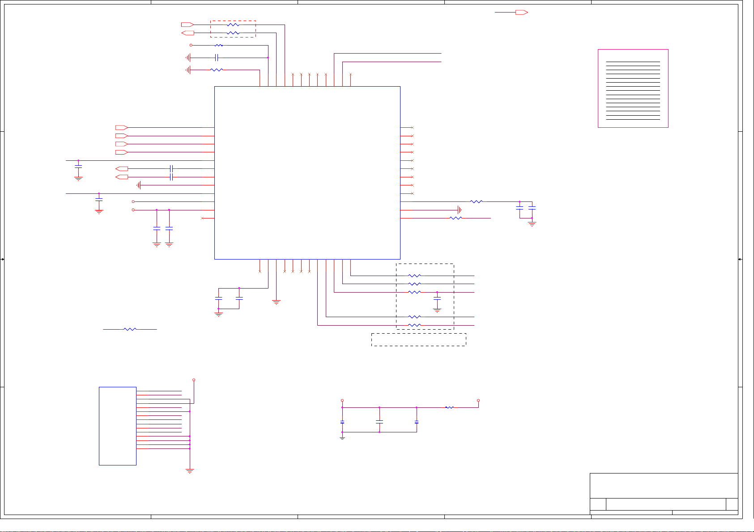Select the lone off-page port near top-right corner
Image resolution: width=754 pixels, height=532 pixels.
coord(522,13)
